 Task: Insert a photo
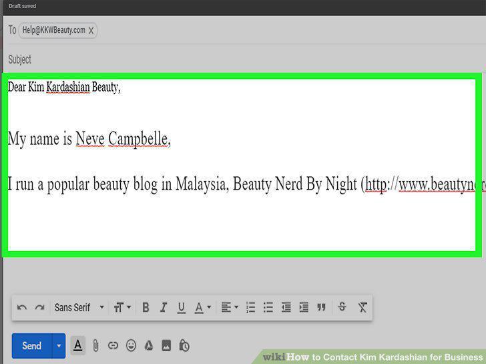pos(166,345)
